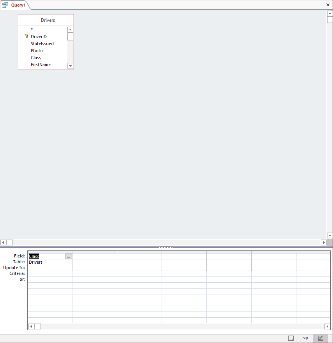Click right arrow of design pane horizontal scrollbar
This screenshot has width=333, height=343.
point(324,242)
